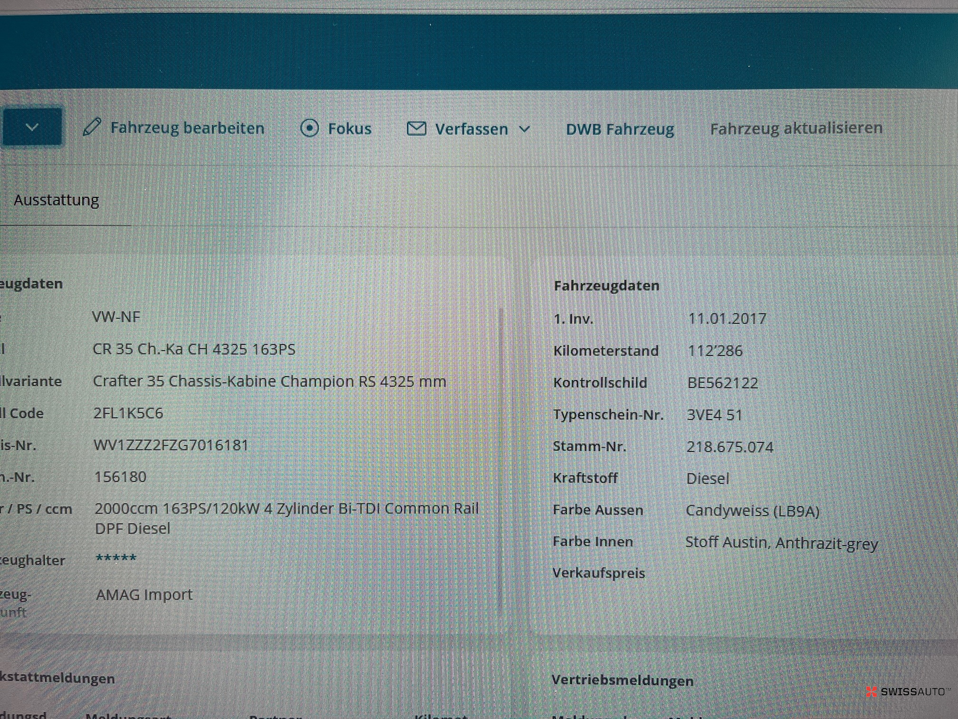Click the Kraftstoff value Diesel

[x=708, y=478]
